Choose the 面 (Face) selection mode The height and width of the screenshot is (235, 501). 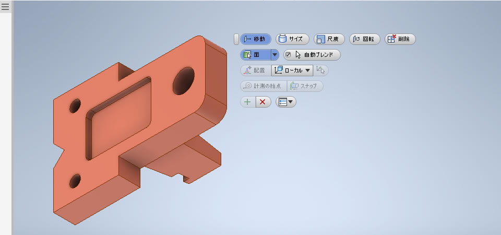[255, 55]
